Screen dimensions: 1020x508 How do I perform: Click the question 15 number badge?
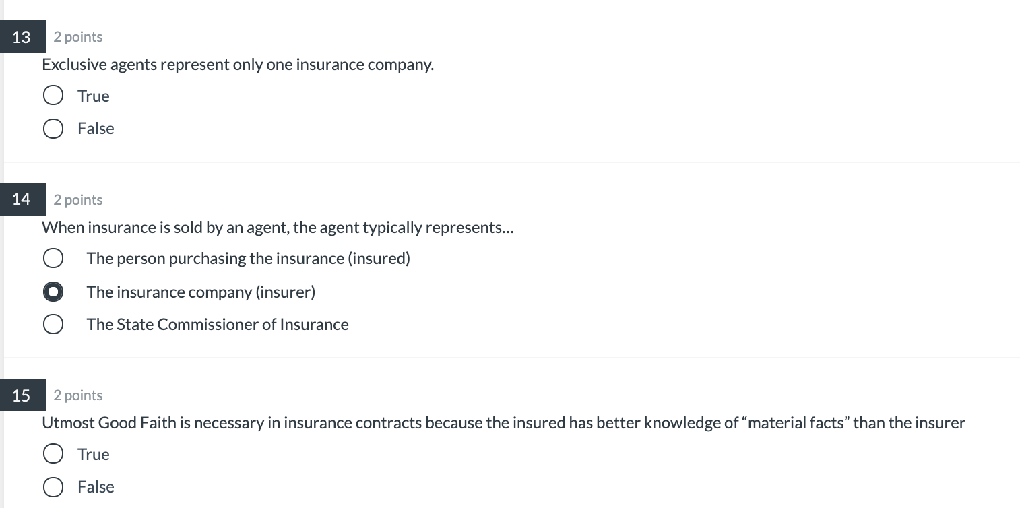click(x=22, y=395)
